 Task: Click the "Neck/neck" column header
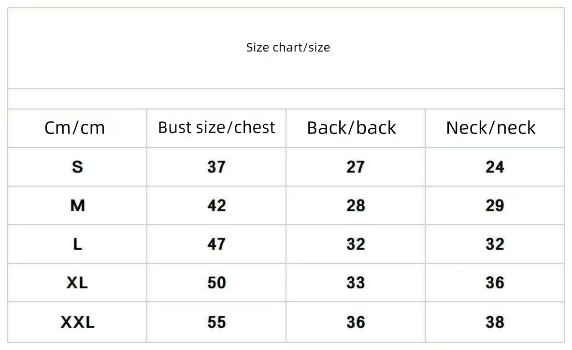coord(490,128)
